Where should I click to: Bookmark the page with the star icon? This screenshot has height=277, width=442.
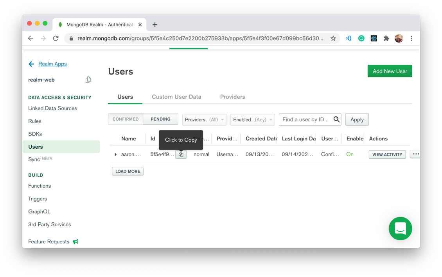[x=333, y=39]
